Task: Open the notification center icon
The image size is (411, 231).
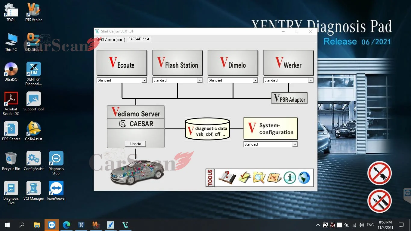Action: click(x=401, y=225)
